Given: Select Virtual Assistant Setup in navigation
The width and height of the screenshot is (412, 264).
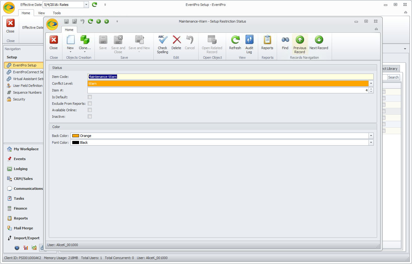Looking at the screenshot, I should point(24,79).
